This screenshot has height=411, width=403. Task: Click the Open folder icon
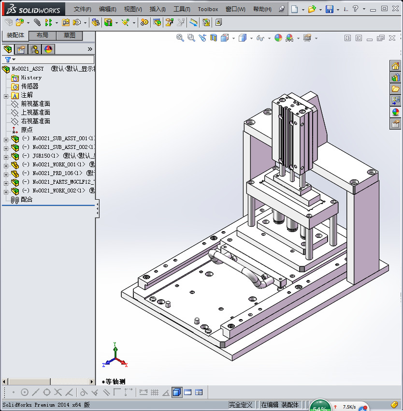312,9
